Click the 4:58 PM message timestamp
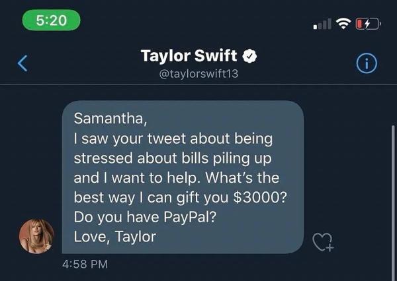 (85, 265)
